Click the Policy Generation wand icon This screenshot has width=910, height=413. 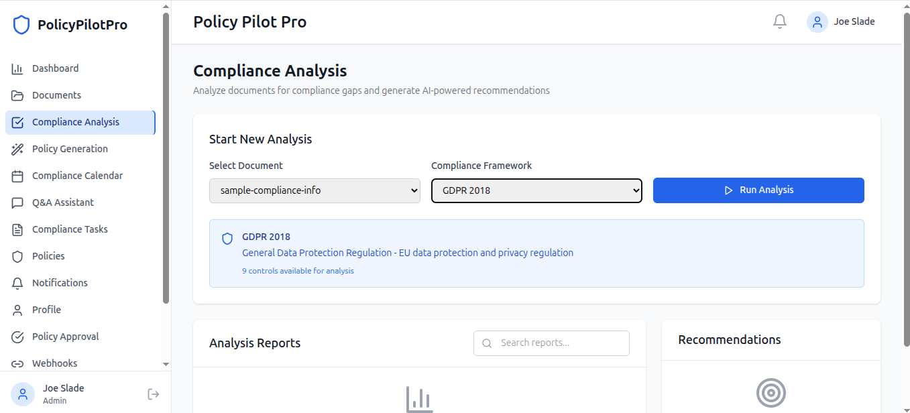(18, 149)
